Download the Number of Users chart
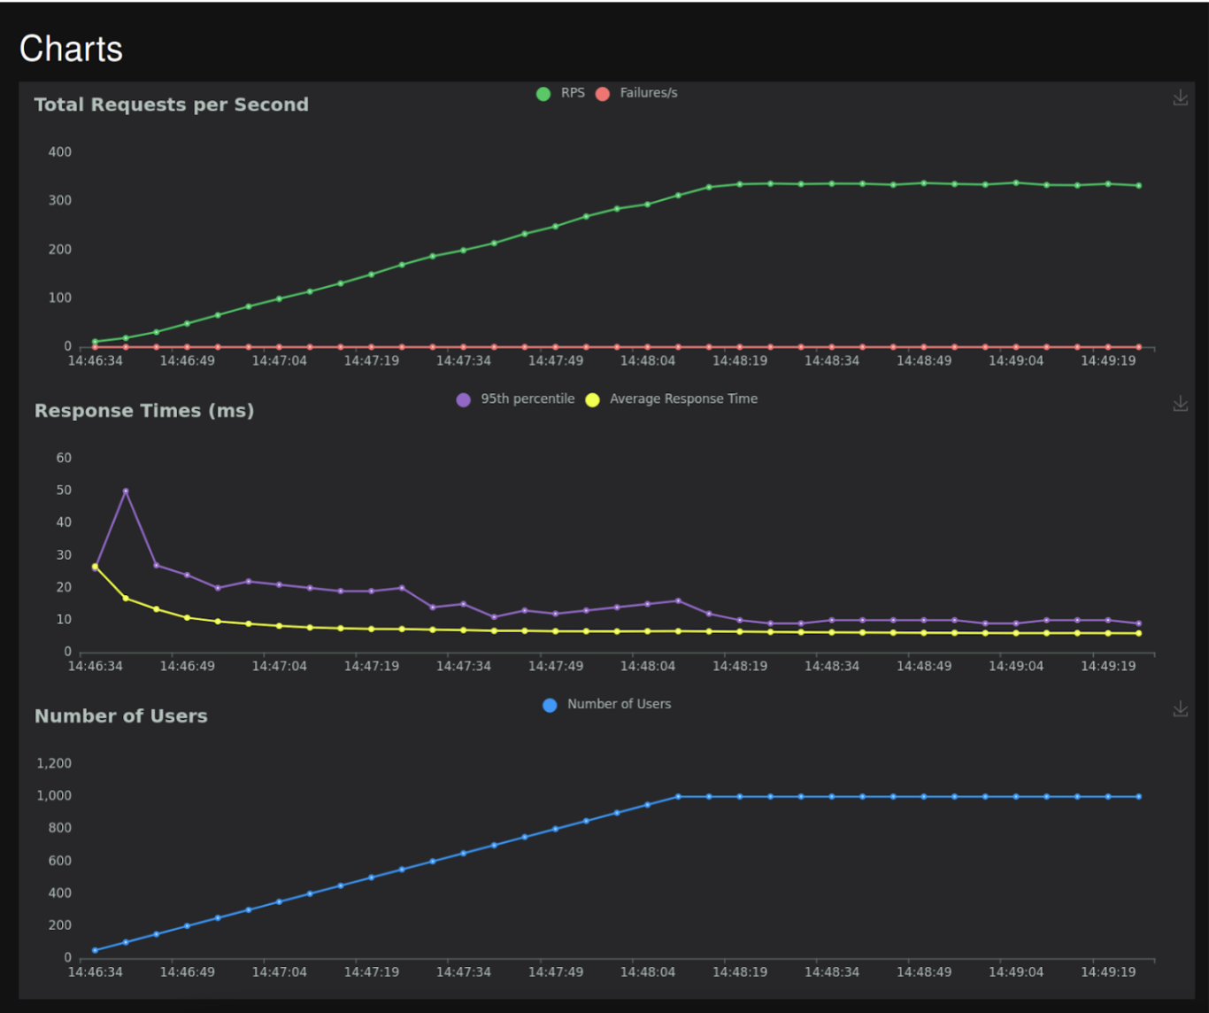The height and width of the screenshot is (1013, 1209). pos(1180,709)
